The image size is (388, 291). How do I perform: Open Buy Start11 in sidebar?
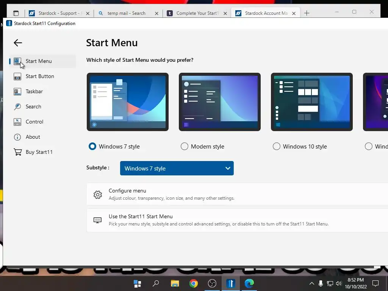(42, 152)
